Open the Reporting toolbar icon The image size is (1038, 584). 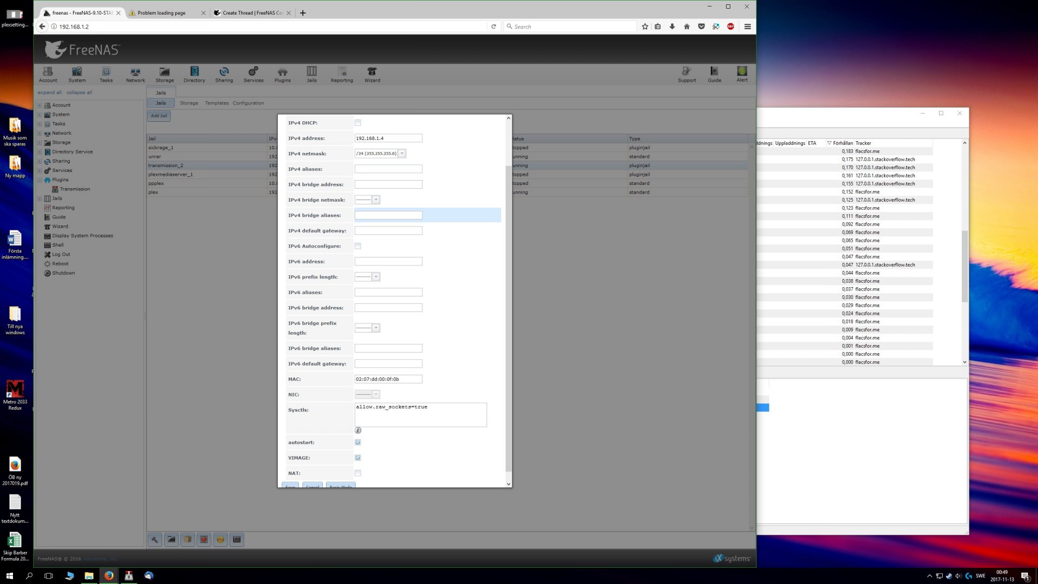342,75
